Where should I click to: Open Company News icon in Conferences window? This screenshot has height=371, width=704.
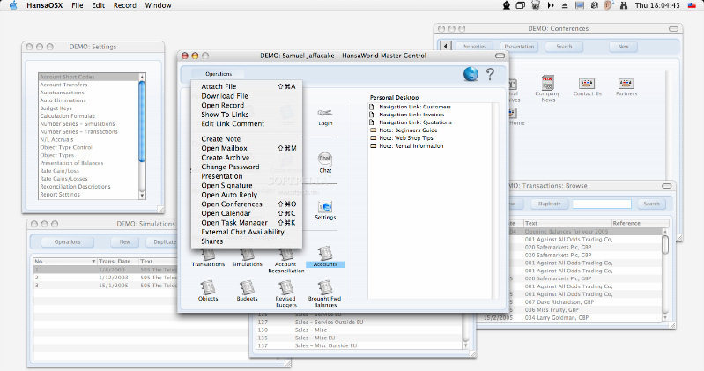click(x=548, y=83)
